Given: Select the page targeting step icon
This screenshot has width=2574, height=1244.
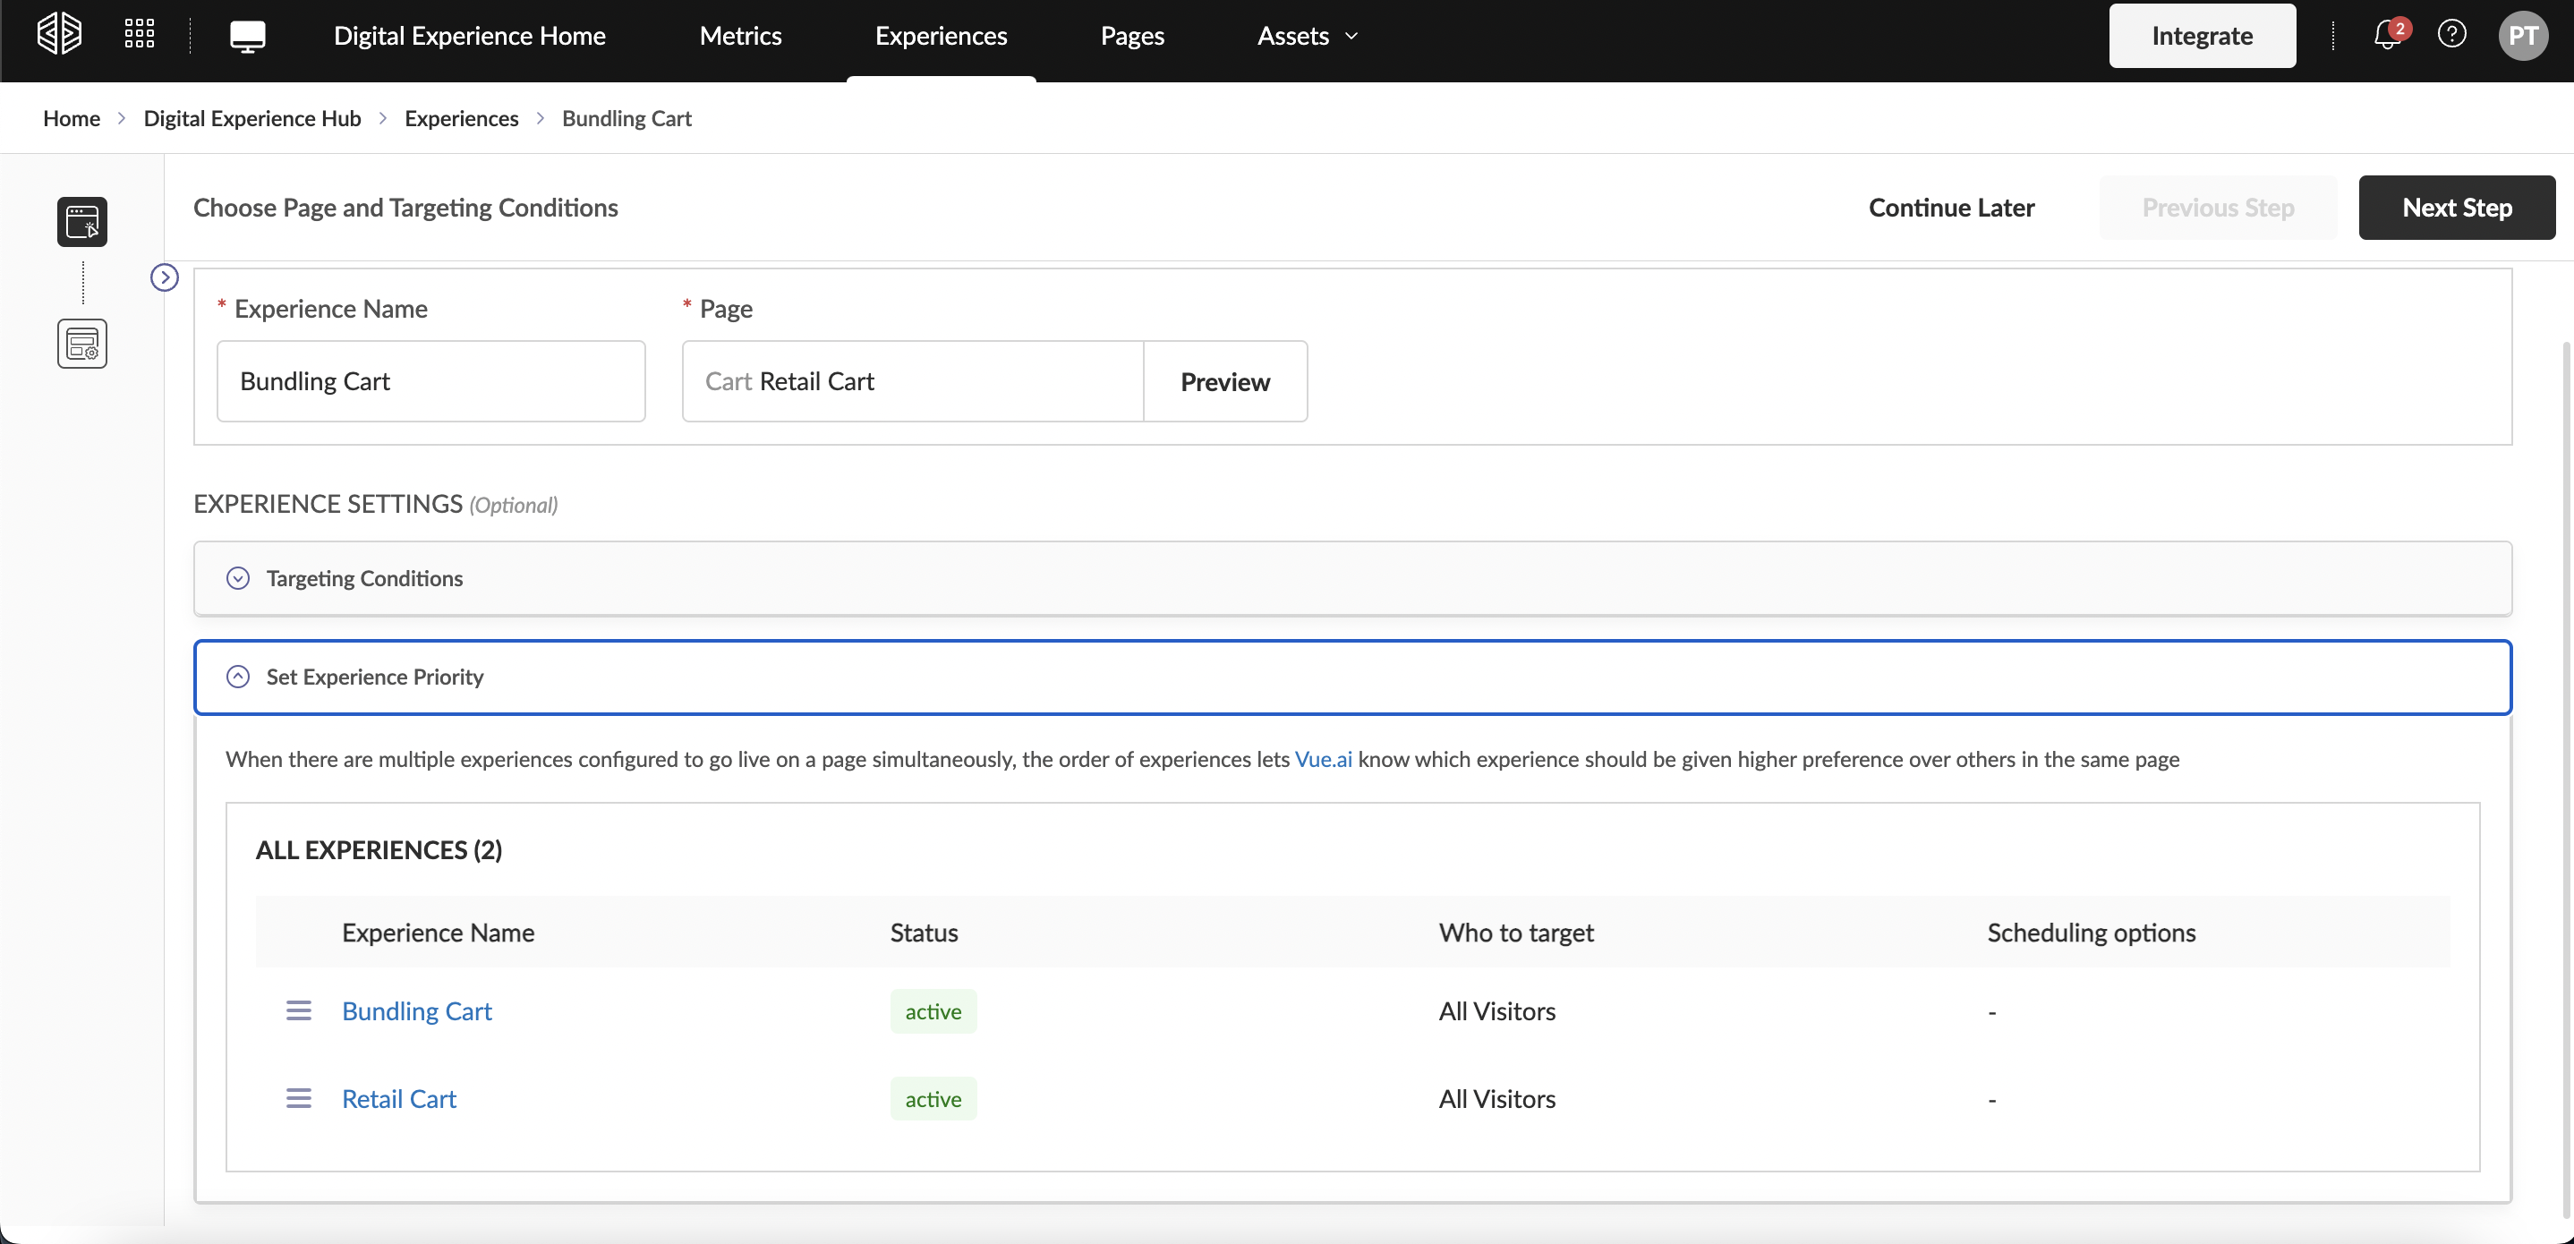Looking at the screenshot, I should [x=82, y=222].
